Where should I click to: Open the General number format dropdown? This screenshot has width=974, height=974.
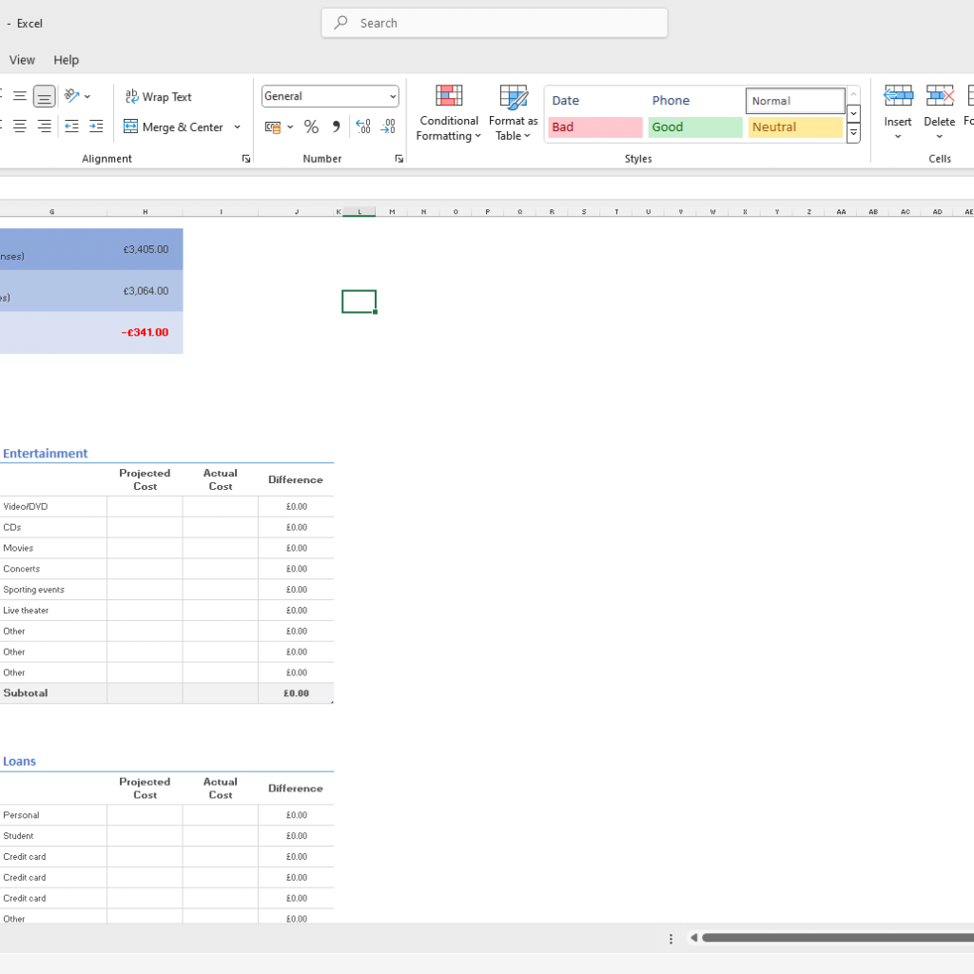pos(393,96)
